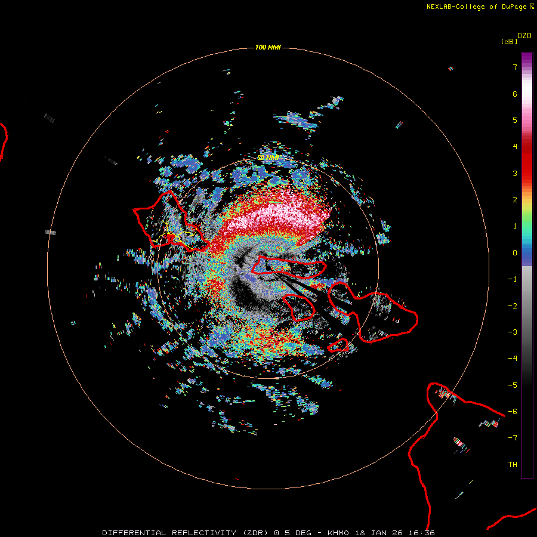Click the TH label on color scale
The width and height of the screenshot is (537, 537).
513,465
